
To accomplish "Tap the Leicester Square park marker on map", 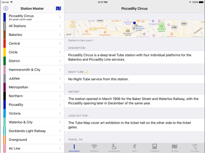I will 162,26.
